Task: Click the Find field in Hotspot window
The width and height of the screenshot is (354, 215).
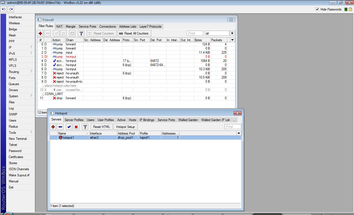Action: coord(233,127)
